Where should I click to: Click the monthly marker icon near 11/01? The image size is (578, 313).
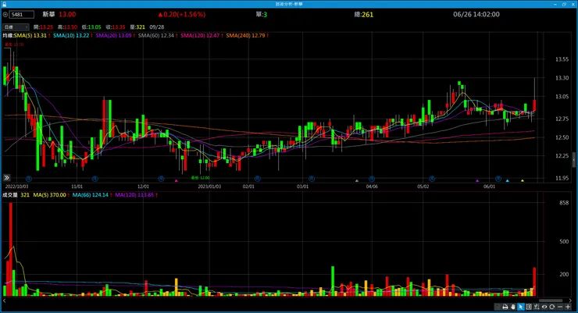(95, 179)
